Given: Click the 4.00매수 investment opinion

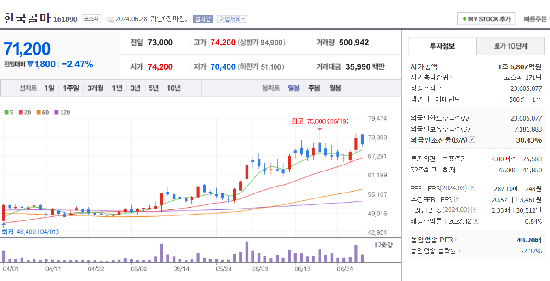Looking at the screenshot, I should click(x=505, y=159).
